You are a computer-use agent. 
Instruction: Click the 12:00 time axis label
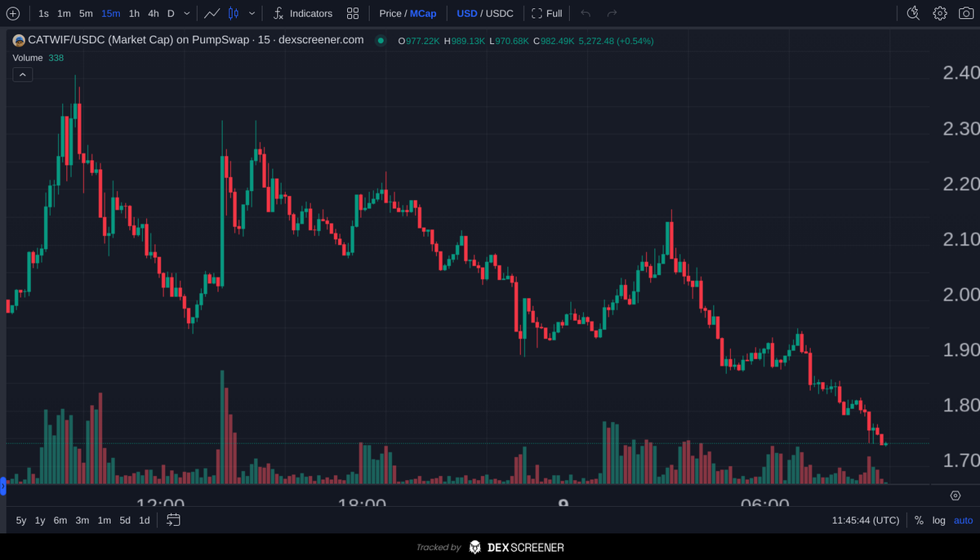(160, 503)
